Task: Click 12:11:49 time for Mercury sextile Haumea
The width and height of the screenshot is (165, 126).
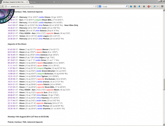Action: [11, 23]
